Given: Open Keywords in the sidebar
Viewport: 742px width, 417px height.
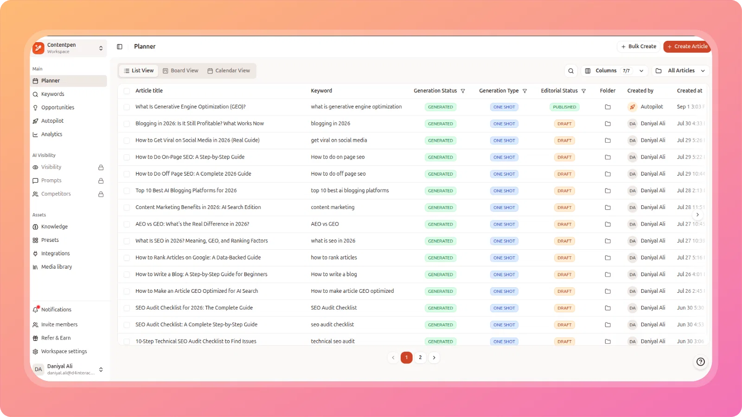Looking at the screenshot, I should coord(69,94).
